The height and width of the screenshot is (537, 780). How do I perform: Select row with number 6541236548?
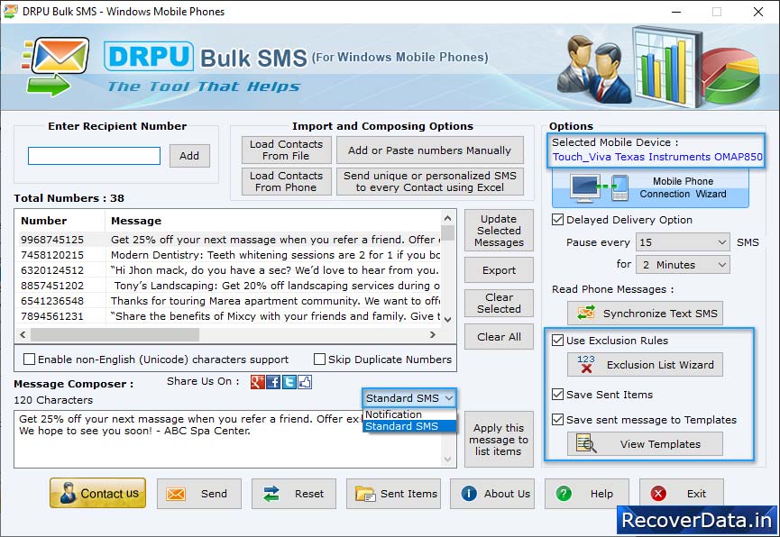coord(230,301)
